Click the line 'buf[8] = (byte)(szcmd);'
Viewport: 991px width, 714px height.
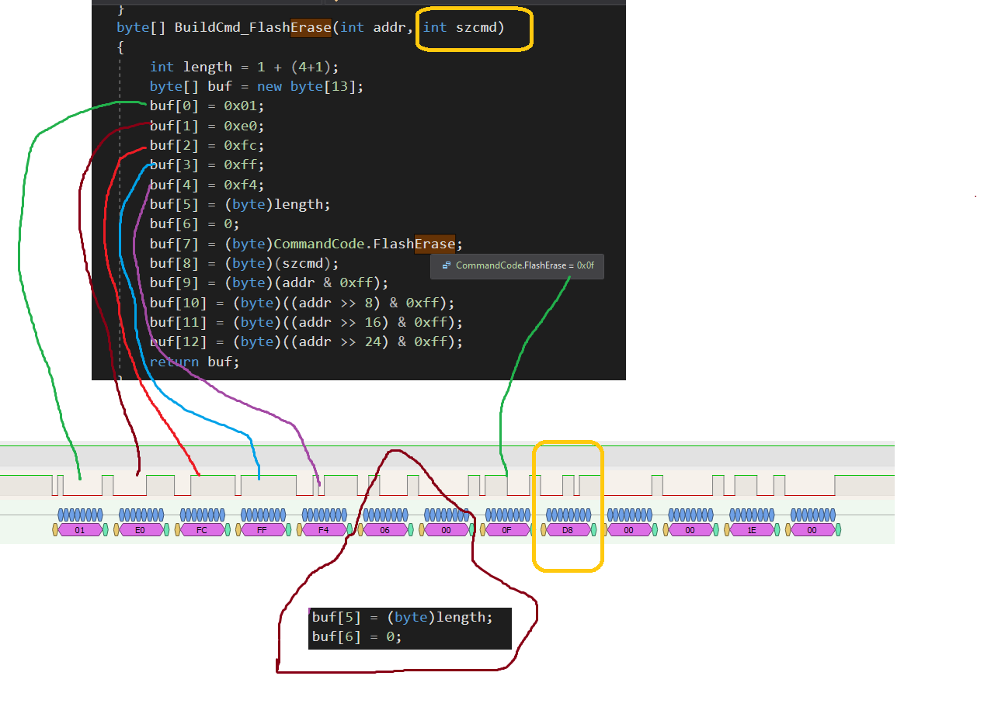[x=245, y=263]
